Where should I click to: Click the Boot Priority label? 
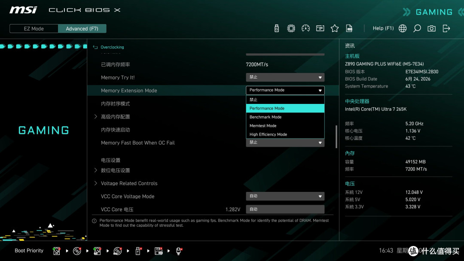29,251
